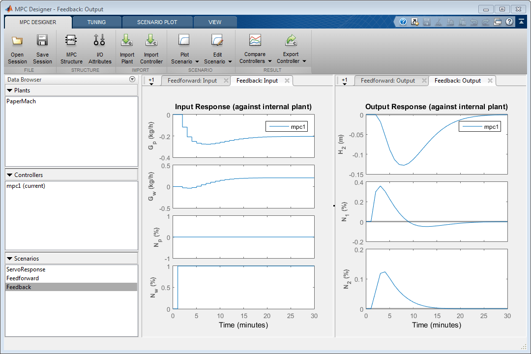Click the MATLAB logo in the title bar
Image resolution: width=531 pixels, height=354 pixels.
pyautogui.click(x=9, y=9)
